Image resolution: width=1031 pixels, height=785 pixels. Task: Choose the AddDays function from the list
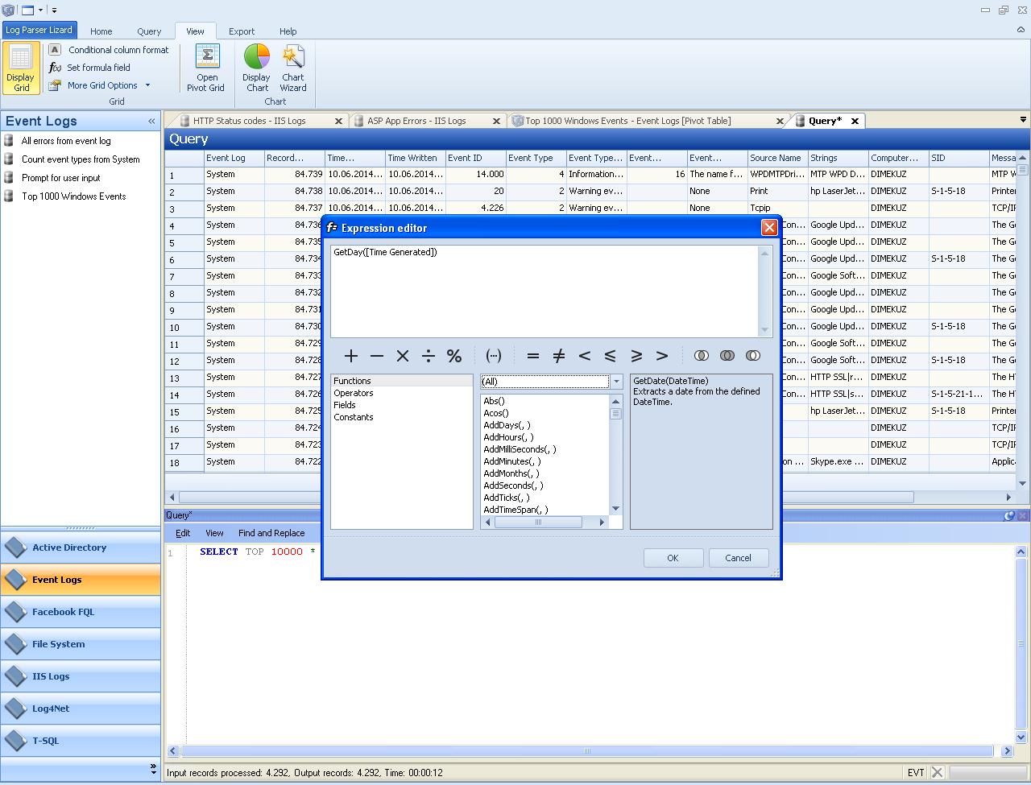coord(507,425)
